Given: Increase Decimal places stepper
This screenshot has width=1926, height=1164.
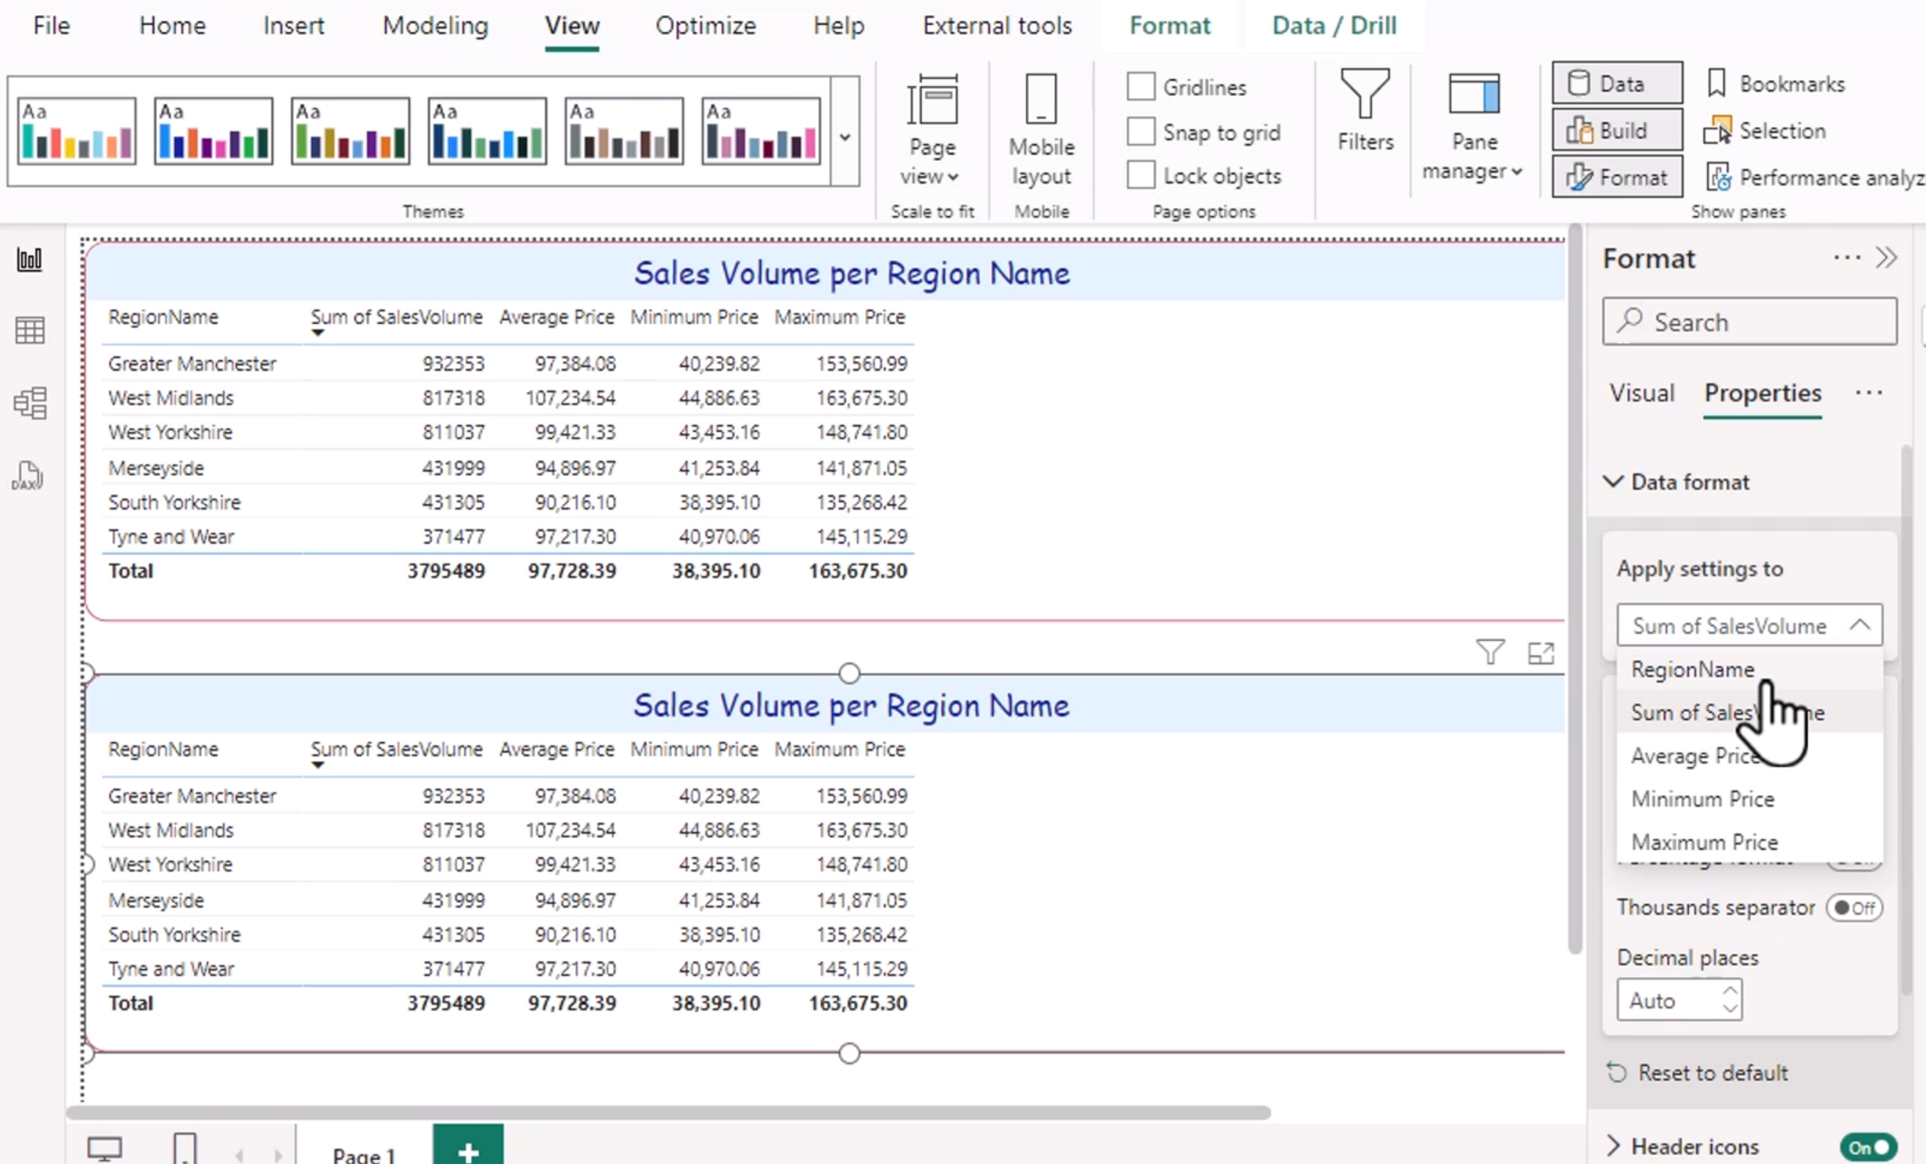Looking at the screenshot, I should click(1730, 990).
